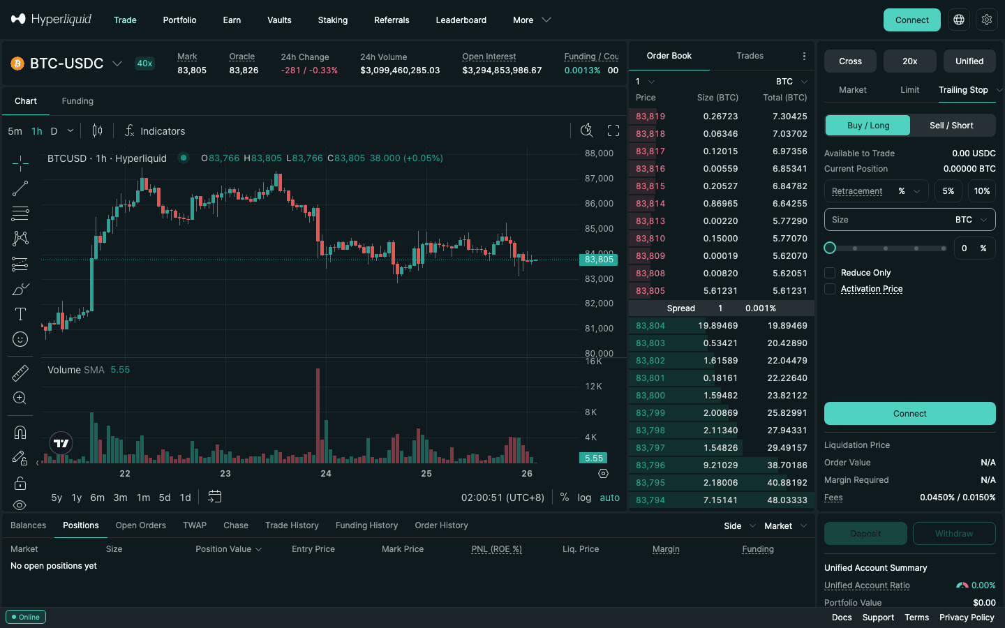Image resolution: width=1005 pixels, height=628 pixels.
Task: Open language globe selector
Action: click(959, 20)
